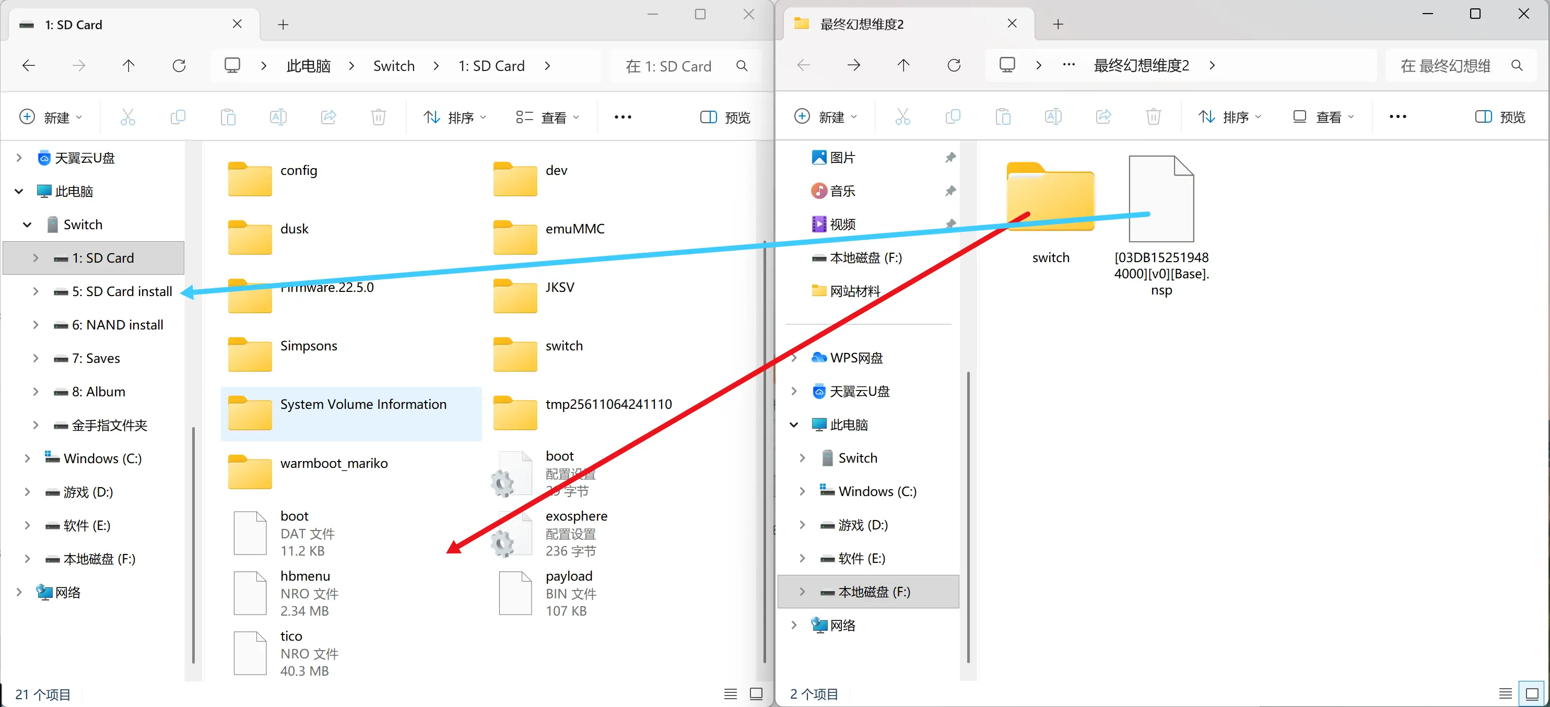
Task: Open more options in SD Card toolbar
Action: point(623,117)
